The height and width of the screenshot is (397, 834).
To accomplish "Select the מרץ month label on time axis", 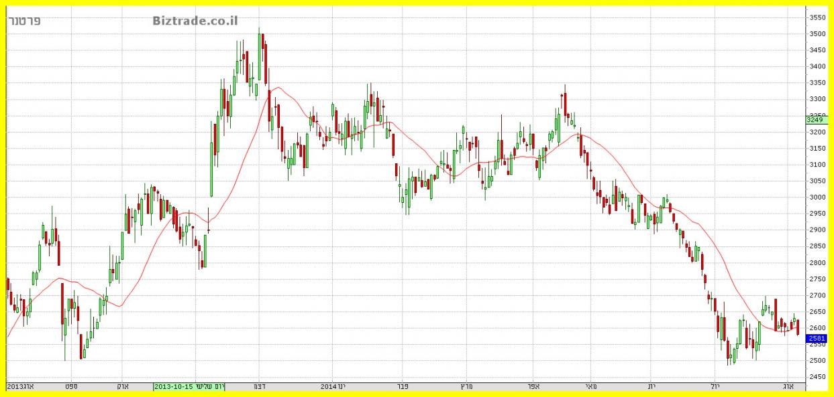I will pyautogui.click(x=464, y=386).
